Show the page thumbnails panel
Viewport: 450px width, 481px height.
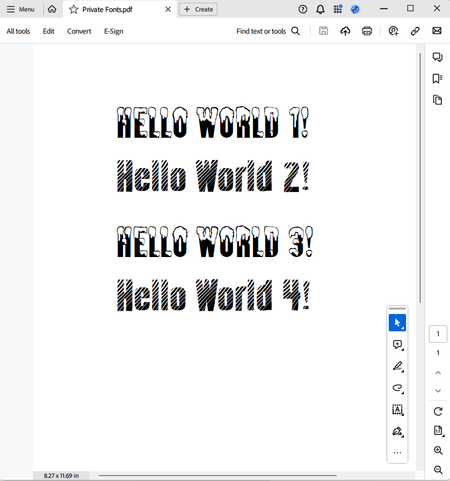pos(438,100)
